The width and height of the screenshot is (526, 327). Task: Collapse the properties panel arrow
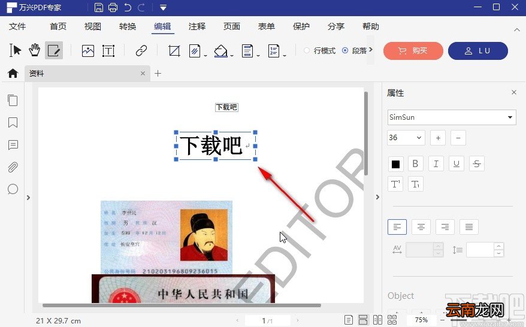point(378,197)
